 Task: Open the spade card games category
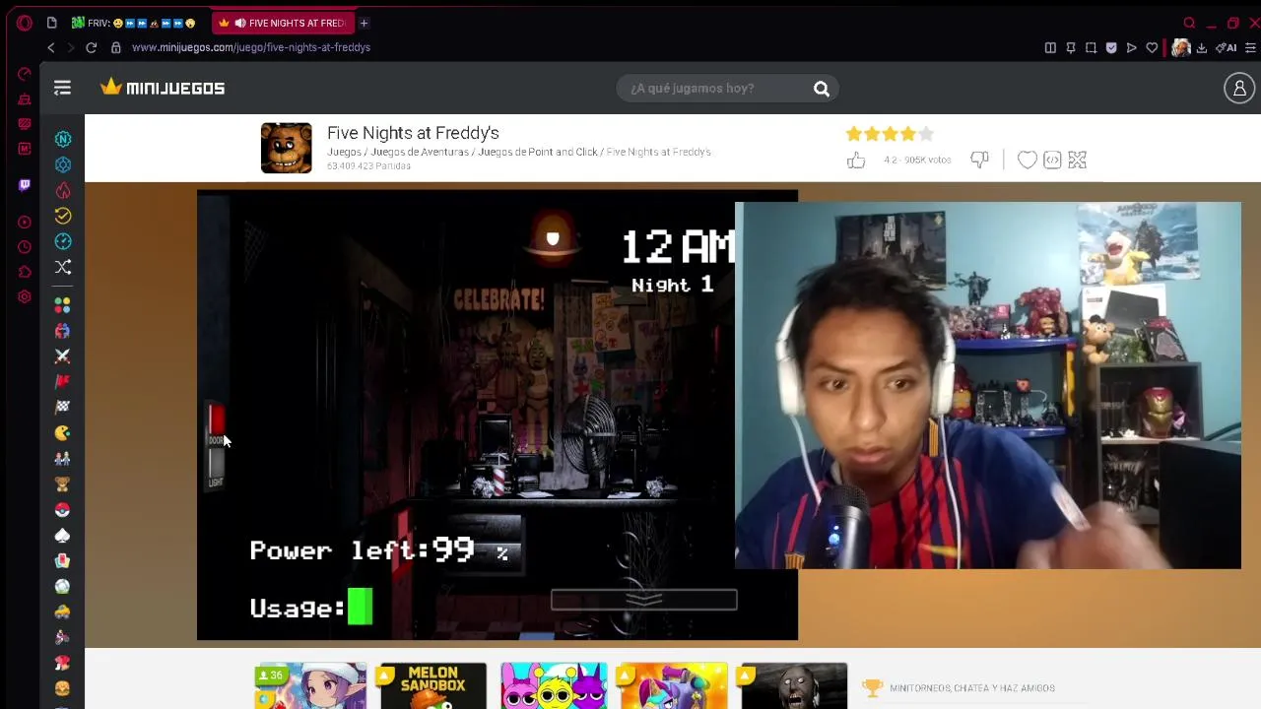(63, 535)
